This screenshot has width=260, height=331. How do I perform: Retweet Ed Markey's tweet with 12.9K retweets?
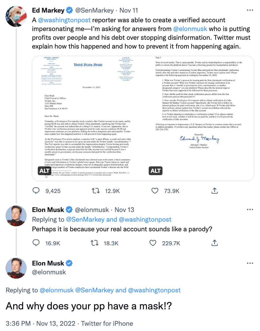tap(95, 191)
